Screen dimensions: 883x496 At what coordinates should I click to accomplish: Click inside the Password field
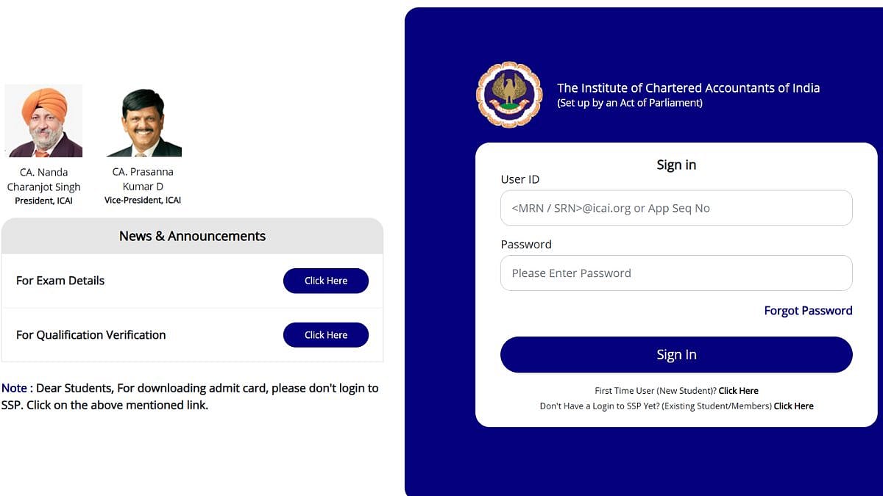pos(675,273)
